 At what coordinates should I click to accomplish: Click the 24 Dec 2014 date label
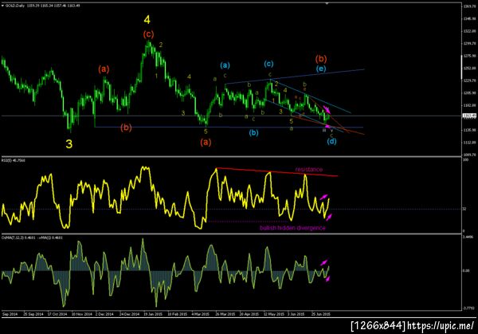coord(129,314)
